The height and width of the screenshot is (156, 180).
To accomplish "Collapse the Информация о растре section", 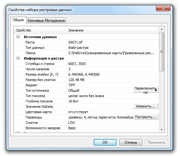I will pyautogui.click(x=18, y=58).
